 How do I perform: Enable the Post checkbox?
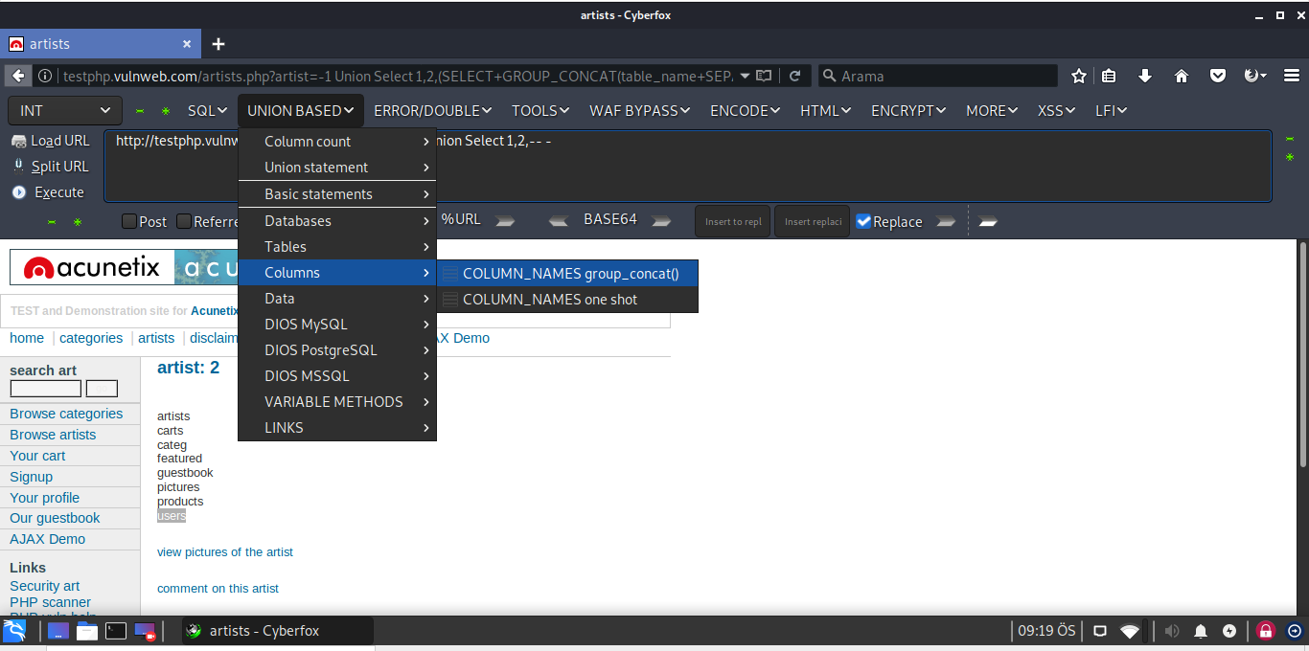(129, 221)
